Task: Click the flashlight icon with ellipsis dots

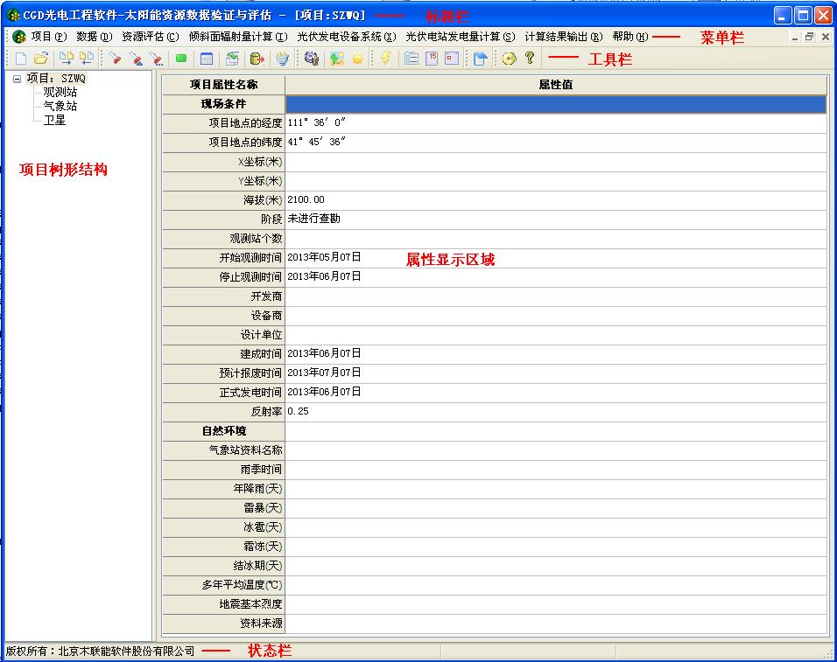Action: tap(156, 59)
